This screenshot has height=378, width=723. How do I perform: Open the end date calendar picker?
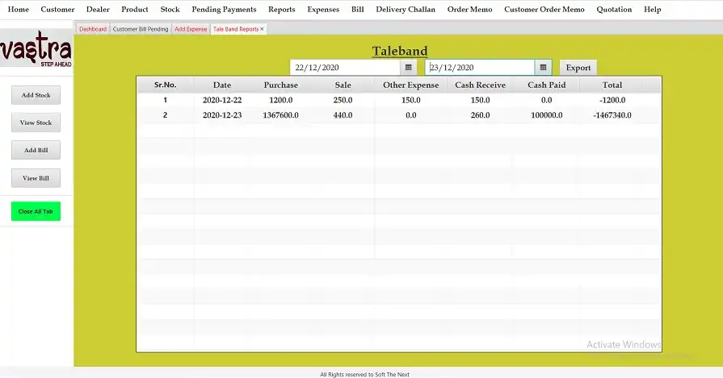(x=544, y=68)
